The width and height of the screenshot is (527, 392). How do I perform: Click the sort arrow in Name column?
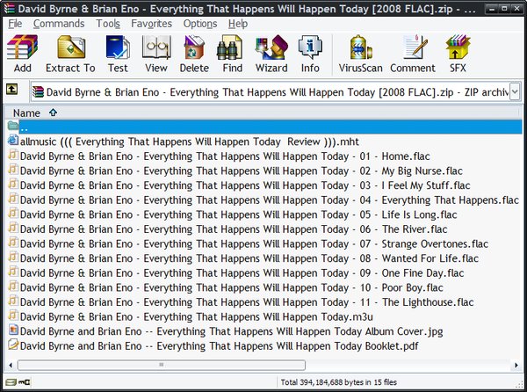(x=53, y=113)
